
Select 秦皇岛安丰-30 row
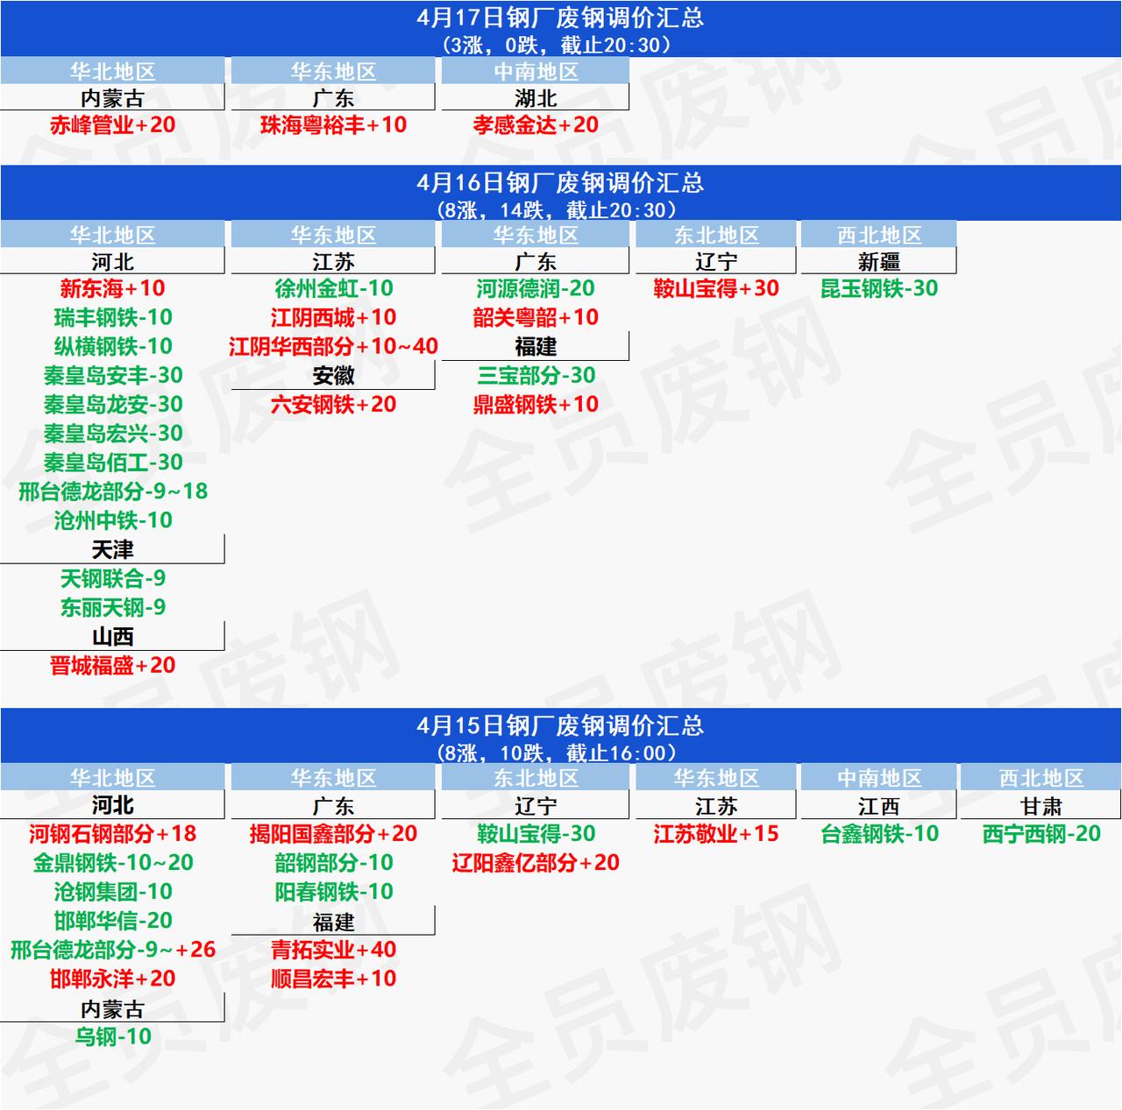[x=112, y=375]
